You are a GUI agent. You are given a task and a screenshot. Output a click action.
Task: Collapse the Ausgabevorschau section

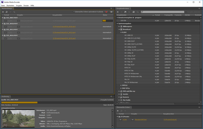[2, 108]
